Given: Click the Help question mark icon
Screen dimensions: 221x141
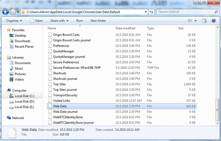Looking at the screenshot, I should click(x=213, y=21).
